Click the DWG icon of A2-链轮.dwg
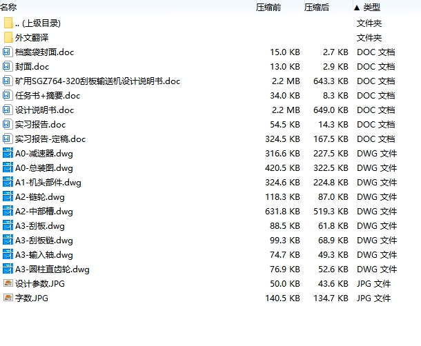 [8, 196]
